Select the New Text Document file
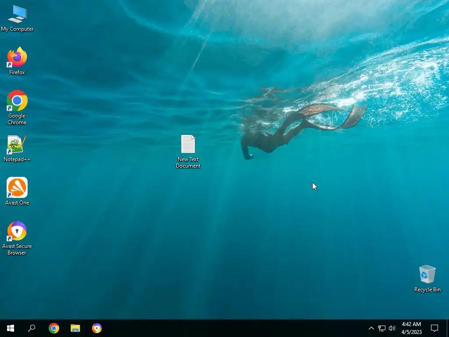Image resolution: width=449 pixels, height=337 pixels. point(188,151)
